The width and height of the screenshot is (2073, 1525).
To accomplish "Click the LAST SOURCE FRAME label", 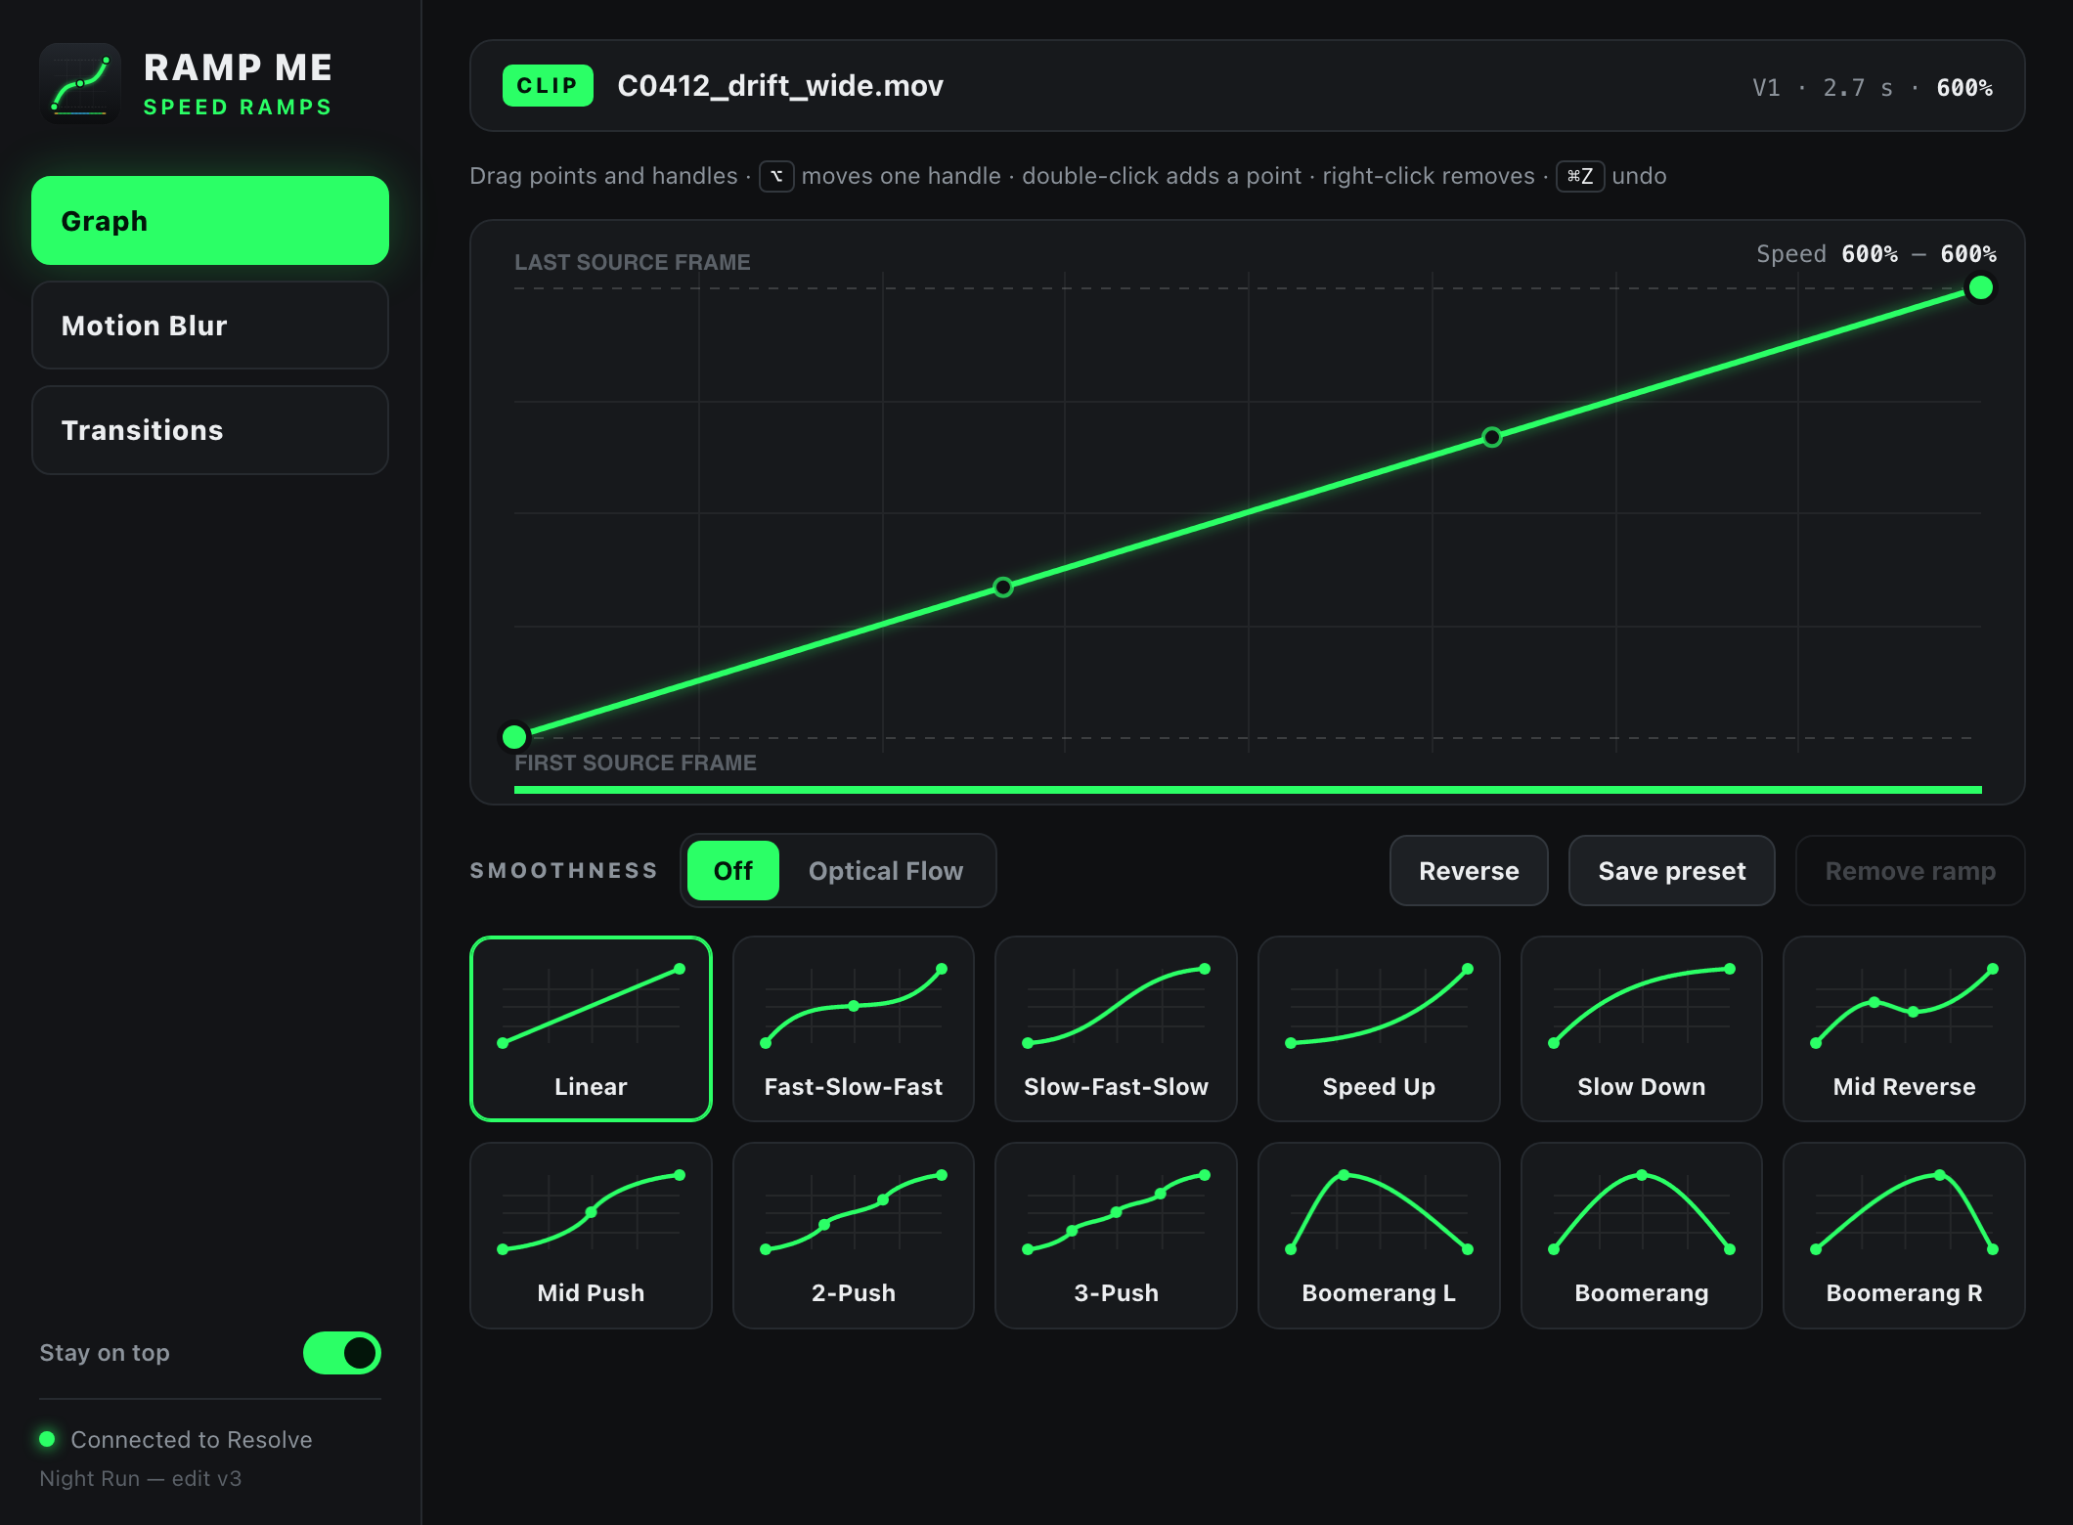I will 633,262.
